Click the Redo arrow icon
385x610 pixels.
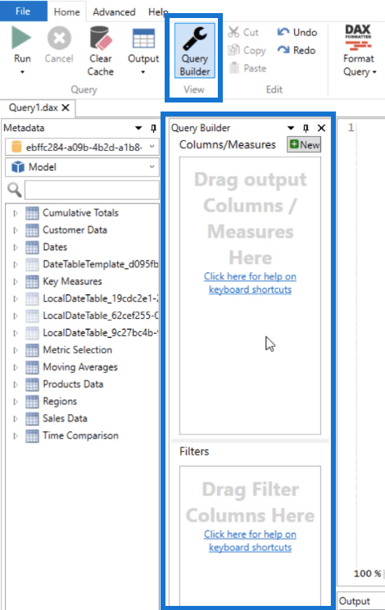click(x=283, y=50)
